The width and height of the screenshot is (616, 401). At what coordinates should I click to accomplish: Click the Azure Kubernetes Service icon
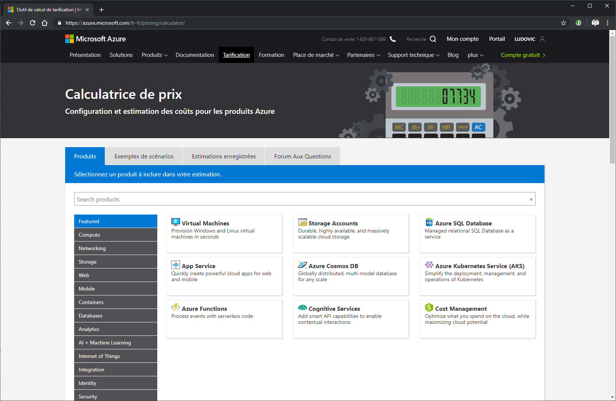(x=429, y=265)
